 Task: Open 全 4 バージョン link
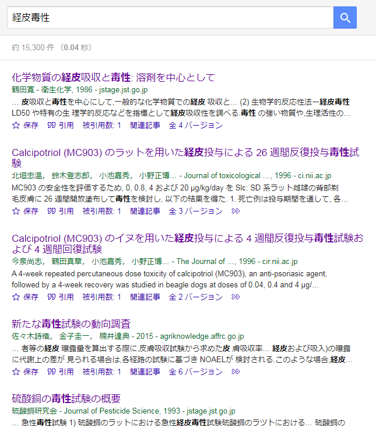[x=196, y=125]
